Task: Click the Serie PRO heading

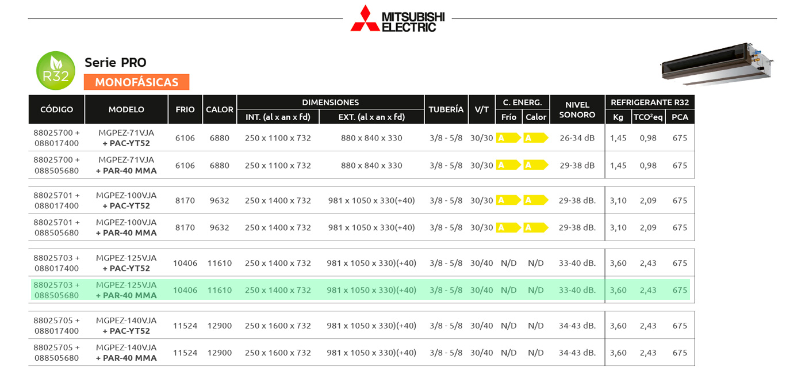Action: coord(116,63)
